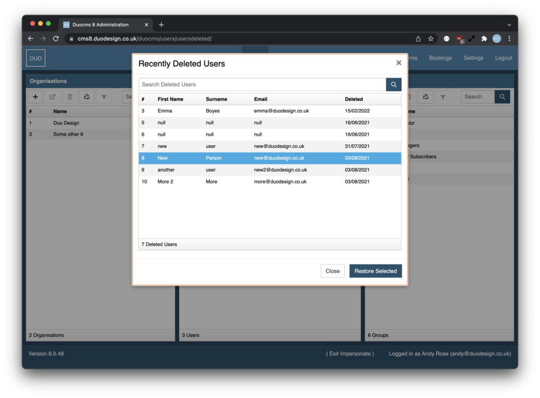Click the Exit Impersonate link
540x398 pixels.
(350, 354)
